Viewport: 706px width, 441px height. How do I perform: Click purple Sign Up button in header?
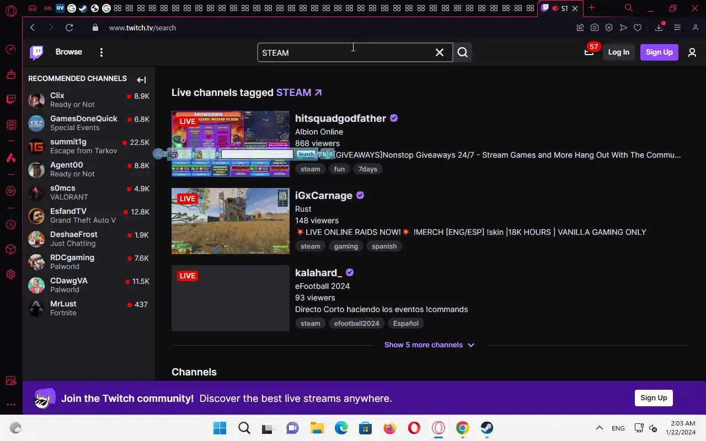(x=659, y=52)
